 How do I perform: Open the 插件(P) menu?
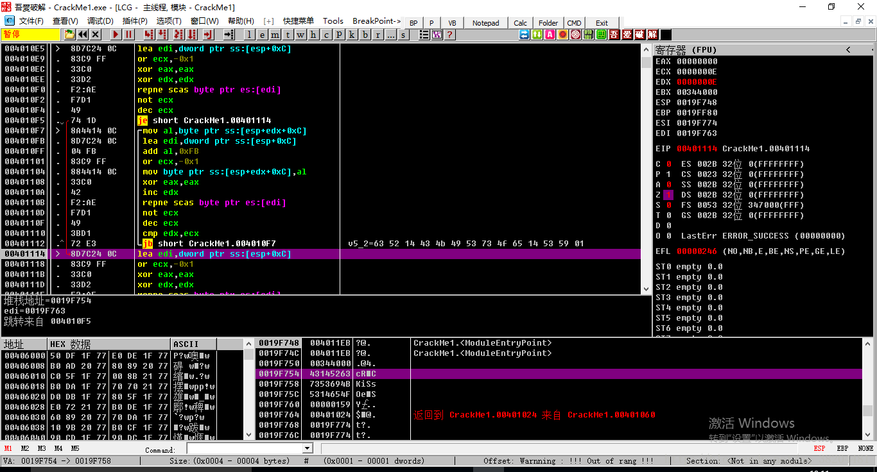click(x=135, y=21)
